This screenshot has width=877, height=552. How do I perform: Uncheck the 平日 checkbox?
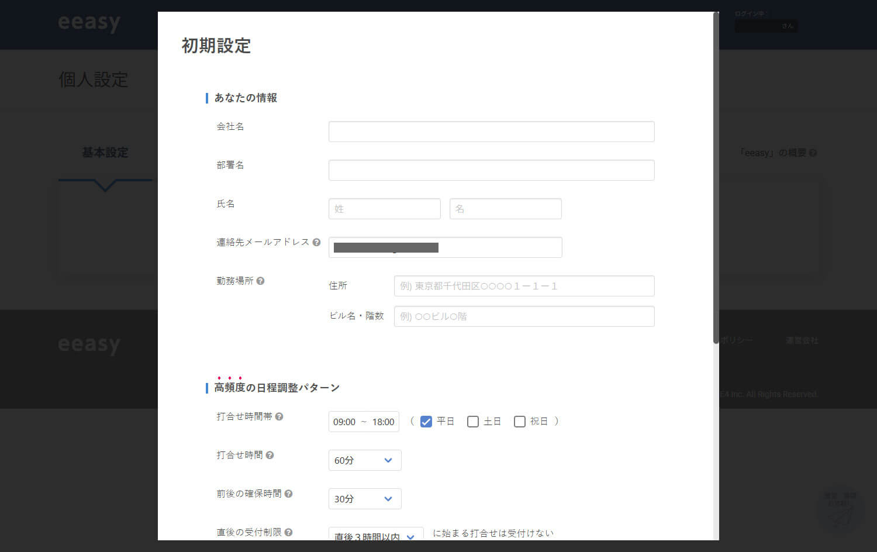click(x=426, y=422)
